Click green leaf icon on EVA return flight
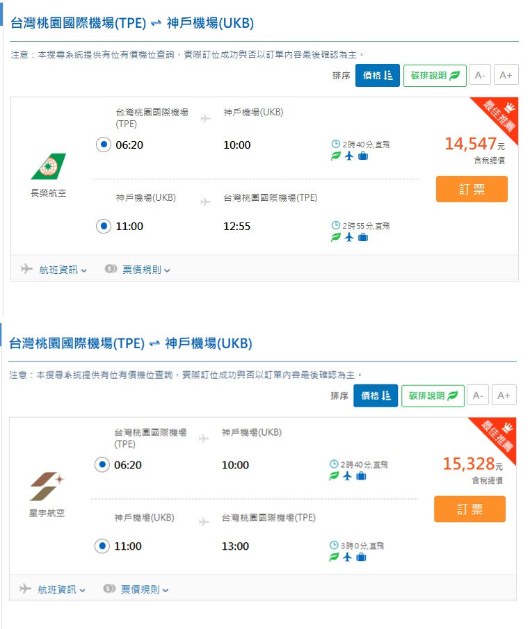The height and width of the screenshot is (629, 530). click(x=336, y=237)
